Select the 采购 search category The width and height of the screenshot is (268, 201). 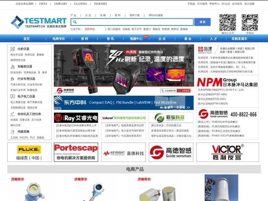(103, 15)
